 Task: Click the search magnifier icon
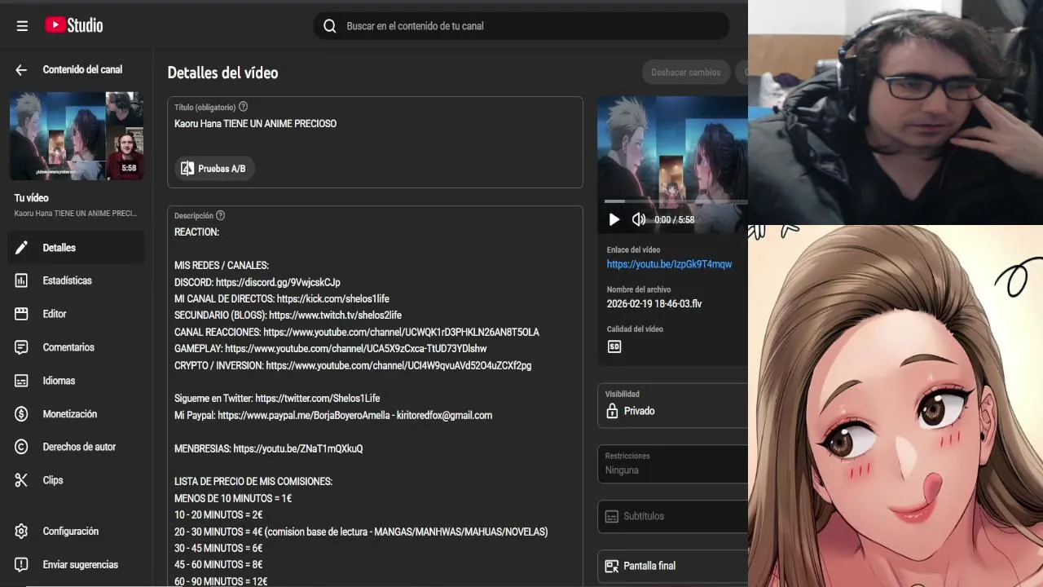click(329, 26)
